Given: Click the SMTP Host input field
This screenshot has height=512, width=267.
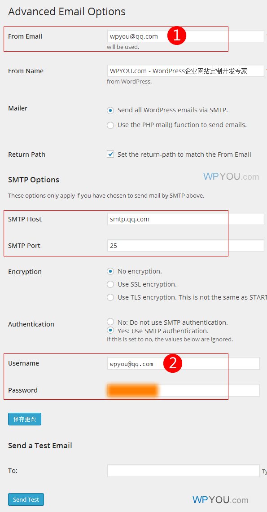Looking at the screenshot, I should 185,219.
